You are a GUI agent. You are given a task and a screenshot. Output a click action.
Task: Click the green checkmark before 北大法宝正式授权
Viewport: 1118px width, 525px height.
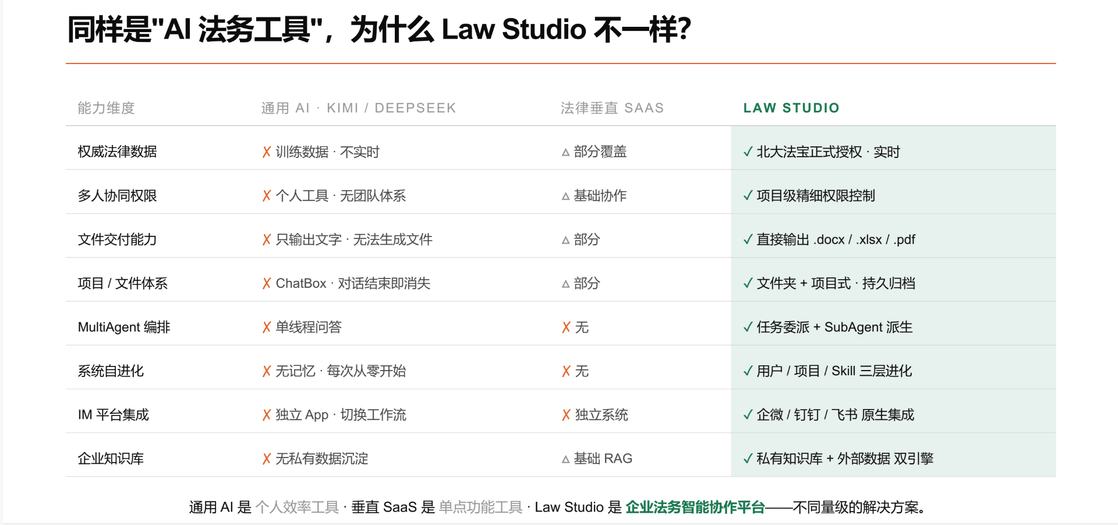(748, 152)
